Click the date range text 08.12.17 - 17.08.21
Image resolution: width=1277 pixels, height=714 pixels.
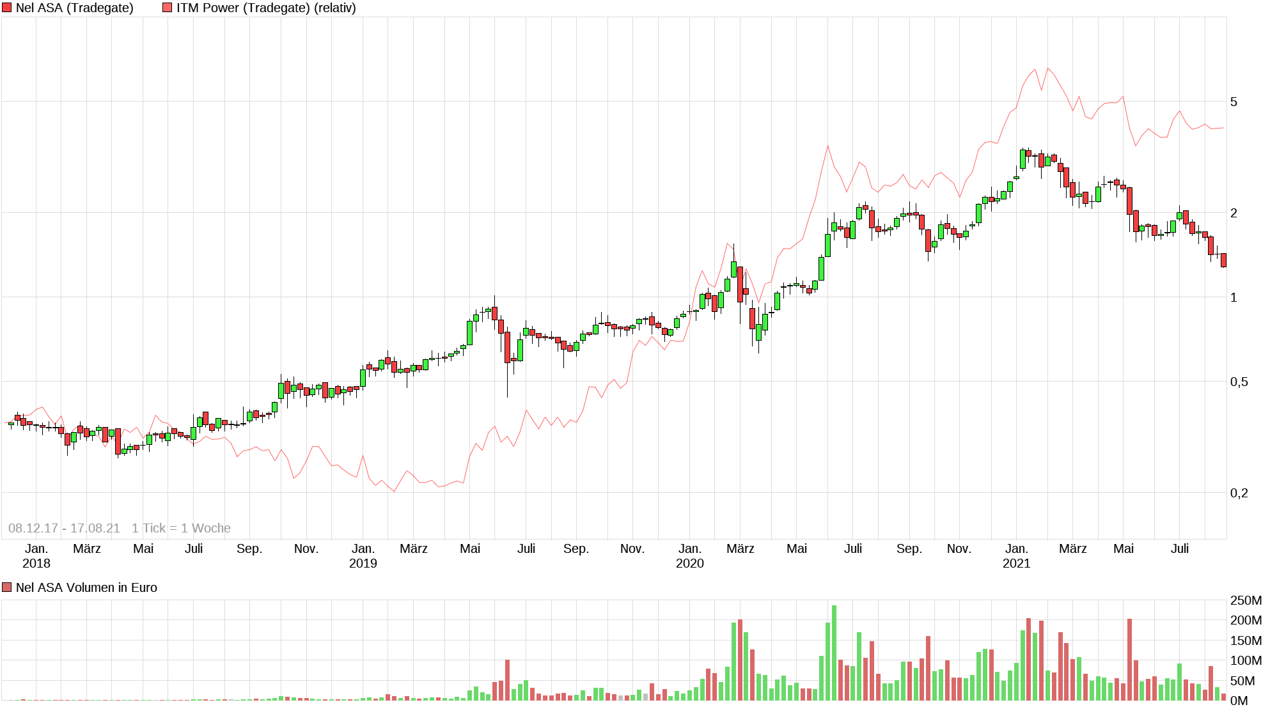tap(64, 528)
